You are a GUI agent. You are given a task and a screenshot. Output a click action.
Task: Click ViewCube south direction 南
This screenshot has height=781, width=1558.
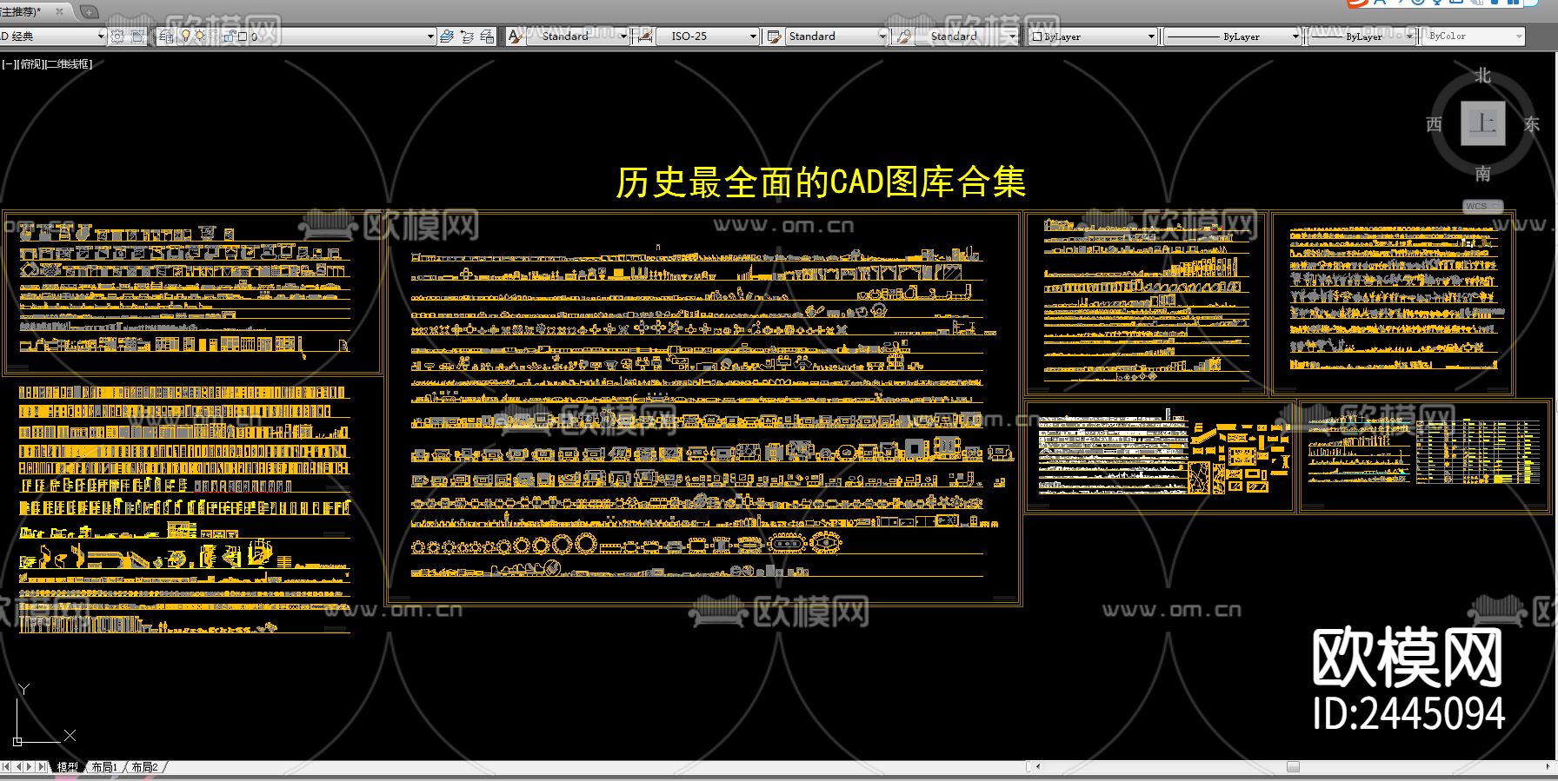coord(1483,174)
